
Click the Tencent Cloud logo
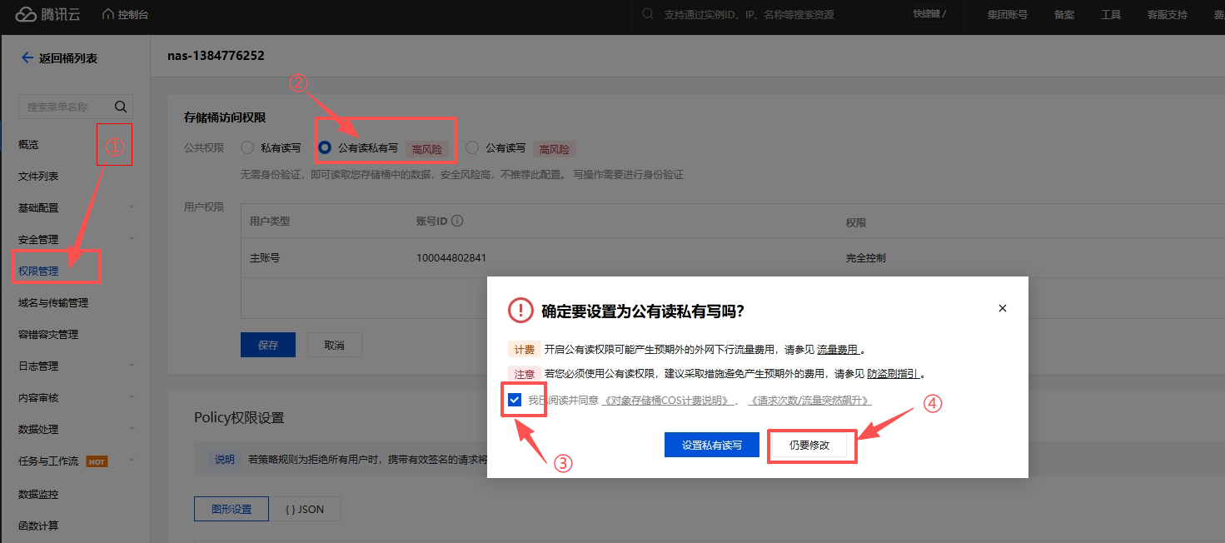point(48,15)
